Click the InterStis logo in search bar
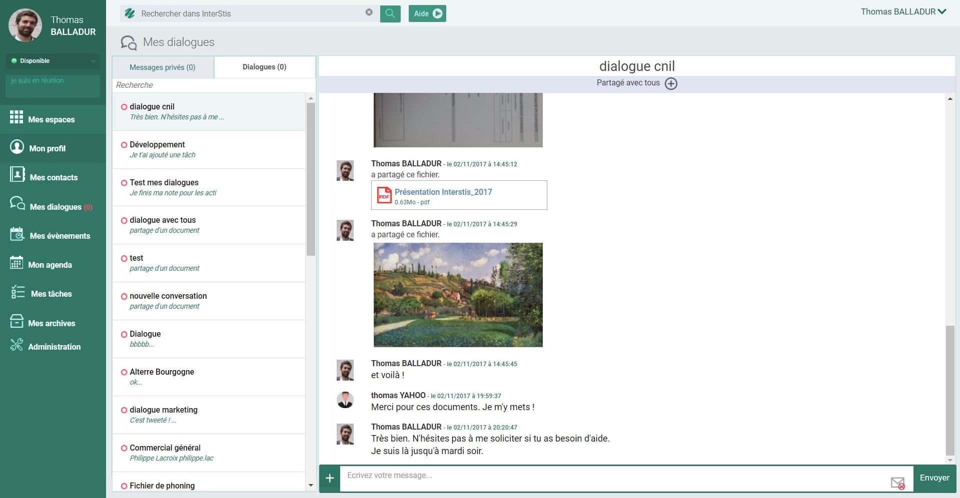The image size is (960, 498). coord(130,13)
